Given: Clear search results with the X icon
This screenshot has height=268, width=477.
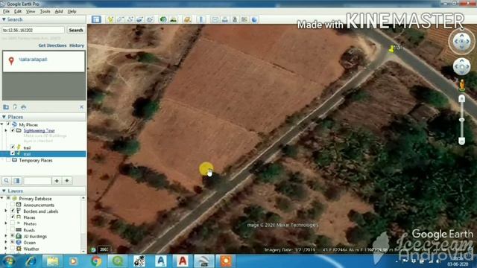Looking at the screenshot, I should click(81, 107).
